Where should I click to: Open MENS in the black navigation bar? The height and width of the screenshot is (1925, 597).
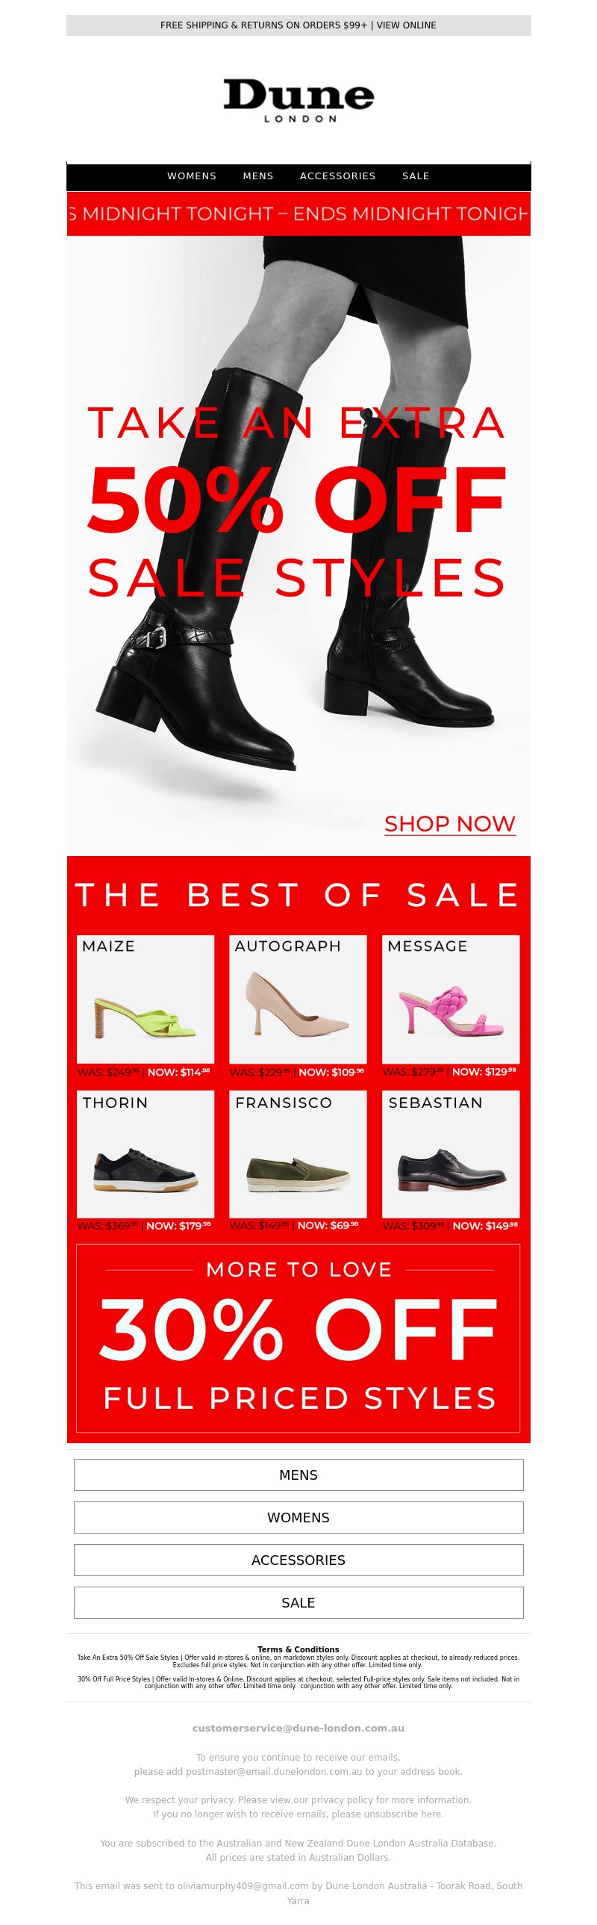pyautogui.click(x=258, y=176)
